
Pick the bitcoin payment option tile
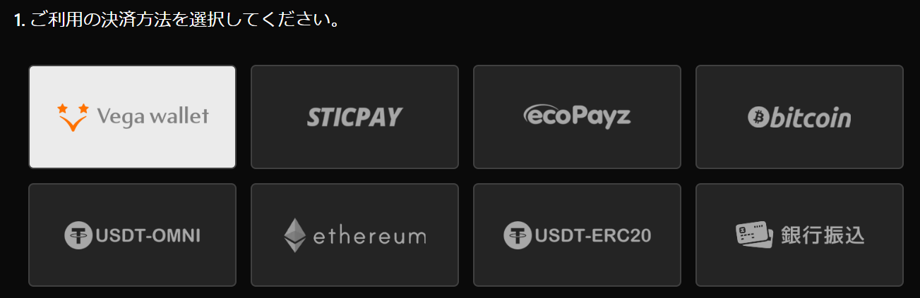(799, 117)
